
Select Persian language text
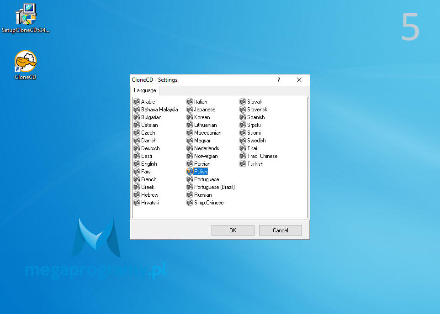(202, 164)
